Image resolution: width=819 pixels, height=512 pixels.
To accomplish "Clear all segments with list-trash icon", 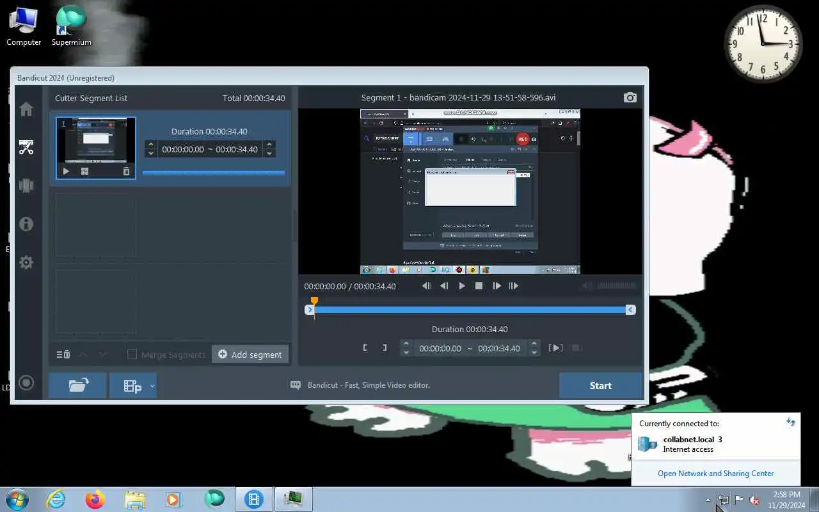I will pos(63,355).
